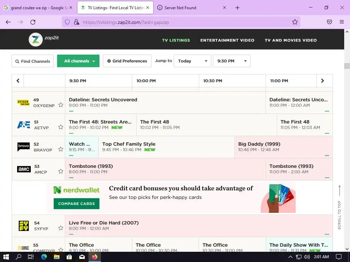Click the 2:01 AM taskbar clock
Screen dimensions: 350x262
pyautogui.click(x=321, y=257)
